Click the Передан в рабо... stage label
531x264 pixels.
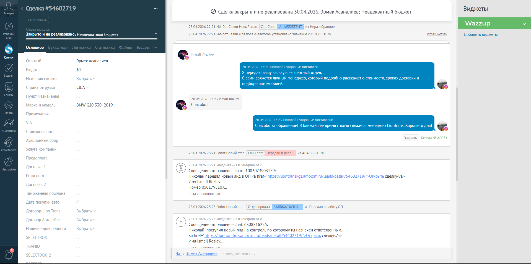(x=280, y=153)
